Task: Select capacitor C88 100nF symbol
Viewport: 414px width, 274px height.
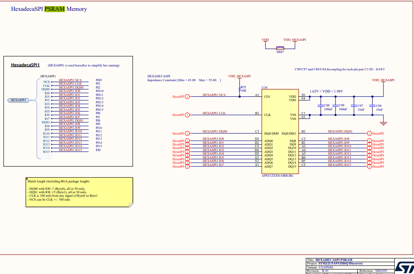Action: coord(321,106)
